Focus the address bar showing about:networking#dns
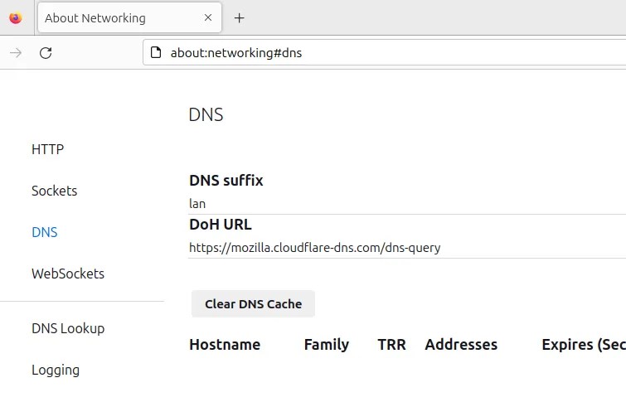Viewport: 626px width, 402px height. 373,53
